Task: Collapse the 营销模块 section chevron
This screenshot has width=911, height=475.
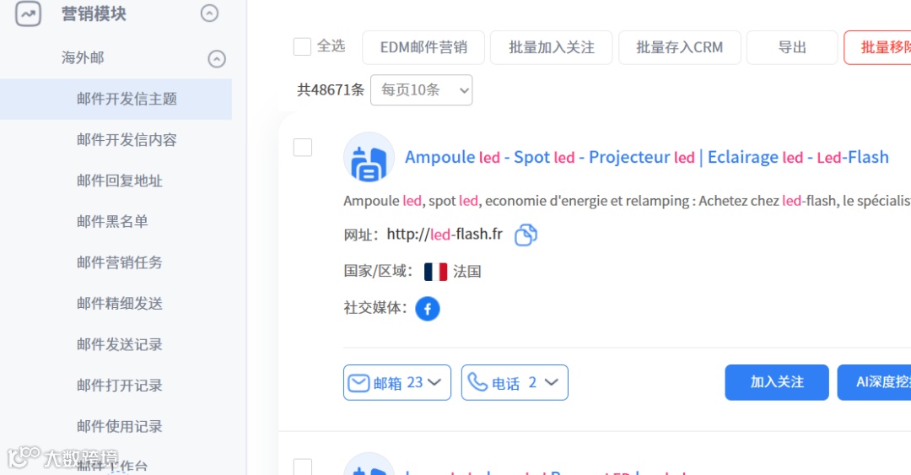Action: point(209,13)
